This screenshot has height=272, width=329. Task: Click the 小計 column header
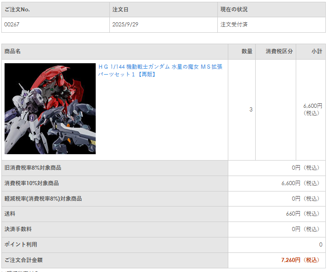(317, 51)
